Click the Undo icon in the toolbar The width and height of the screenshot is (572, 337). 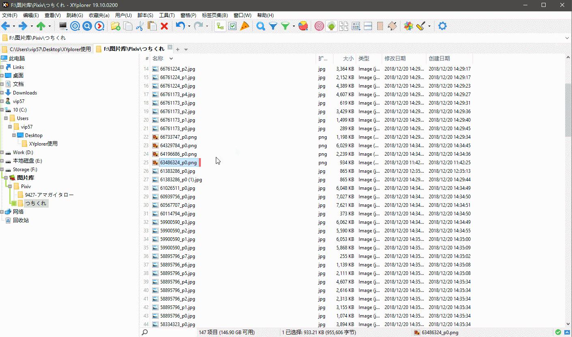coord(180,26)
